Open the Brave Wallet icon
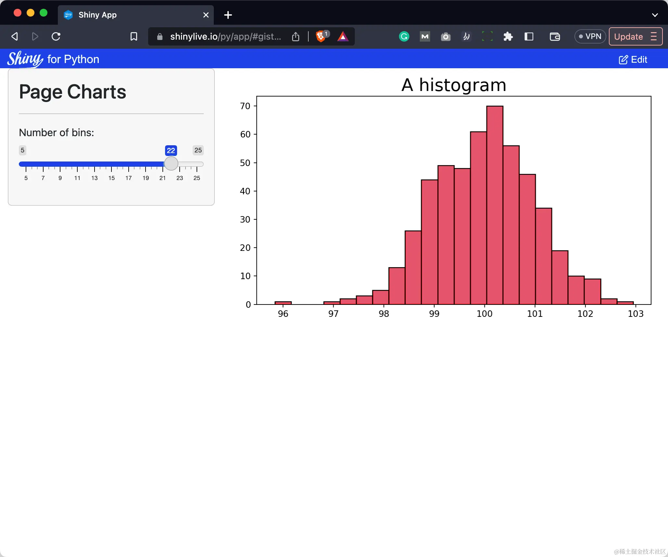The width and height of the screenshot is (668, 557). (555, 36)
